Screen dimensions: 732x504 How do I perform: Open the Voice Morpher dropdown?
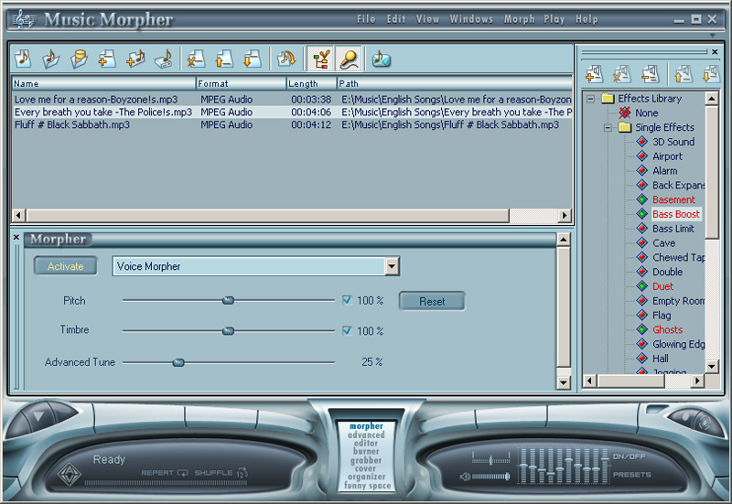tap(392, 266)
